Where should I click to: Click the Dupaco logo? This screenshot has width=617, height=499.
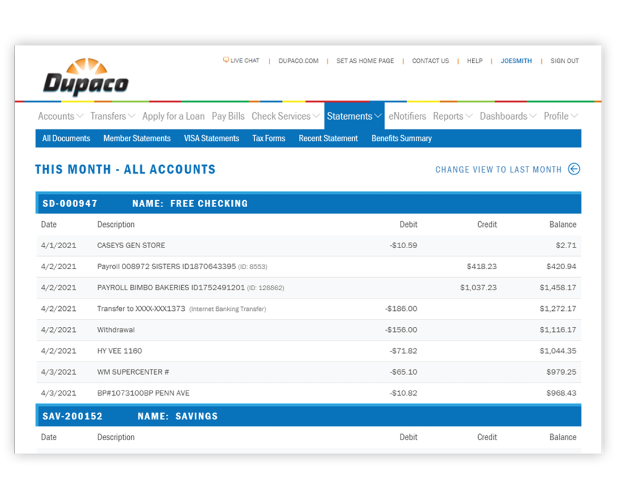[x=86, y=76]
